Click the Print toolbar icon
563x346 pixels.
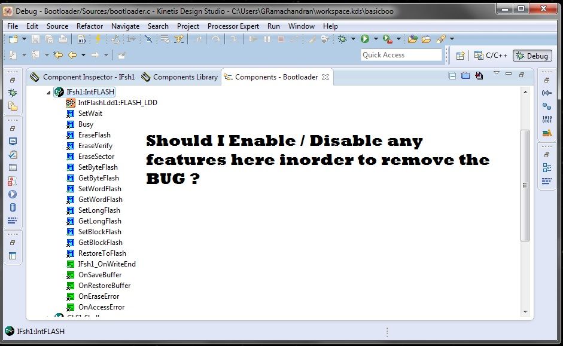pyautogui.click(x=63, y=39)
